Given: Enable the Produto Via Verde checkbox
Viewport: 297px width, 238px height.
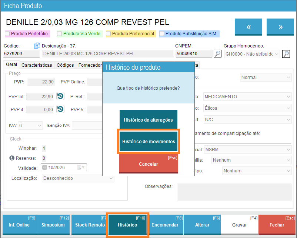Looking at the screenshot, I should pos(60,34).
